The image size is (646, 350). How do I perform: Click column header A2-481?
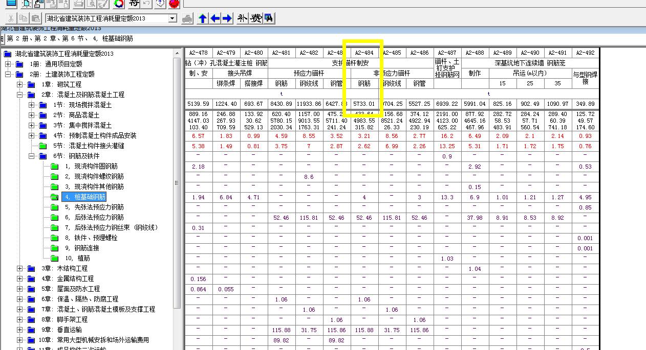coord(281,53)
